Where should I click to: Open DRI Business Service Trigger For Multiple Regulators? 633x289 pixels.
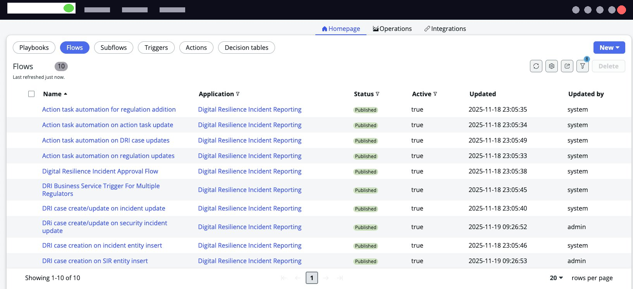pyautogui.click(x=101, y=190)
